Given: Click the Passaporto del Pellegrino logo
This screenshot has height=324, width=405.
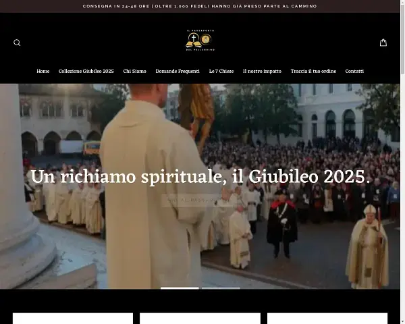Looking at the screenshot, I should (x=200, y=40).
